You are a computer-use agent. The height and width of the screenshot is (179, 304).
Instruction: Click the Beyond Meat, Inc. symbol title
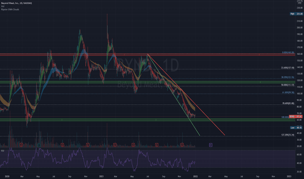click(x=17, y=3)
